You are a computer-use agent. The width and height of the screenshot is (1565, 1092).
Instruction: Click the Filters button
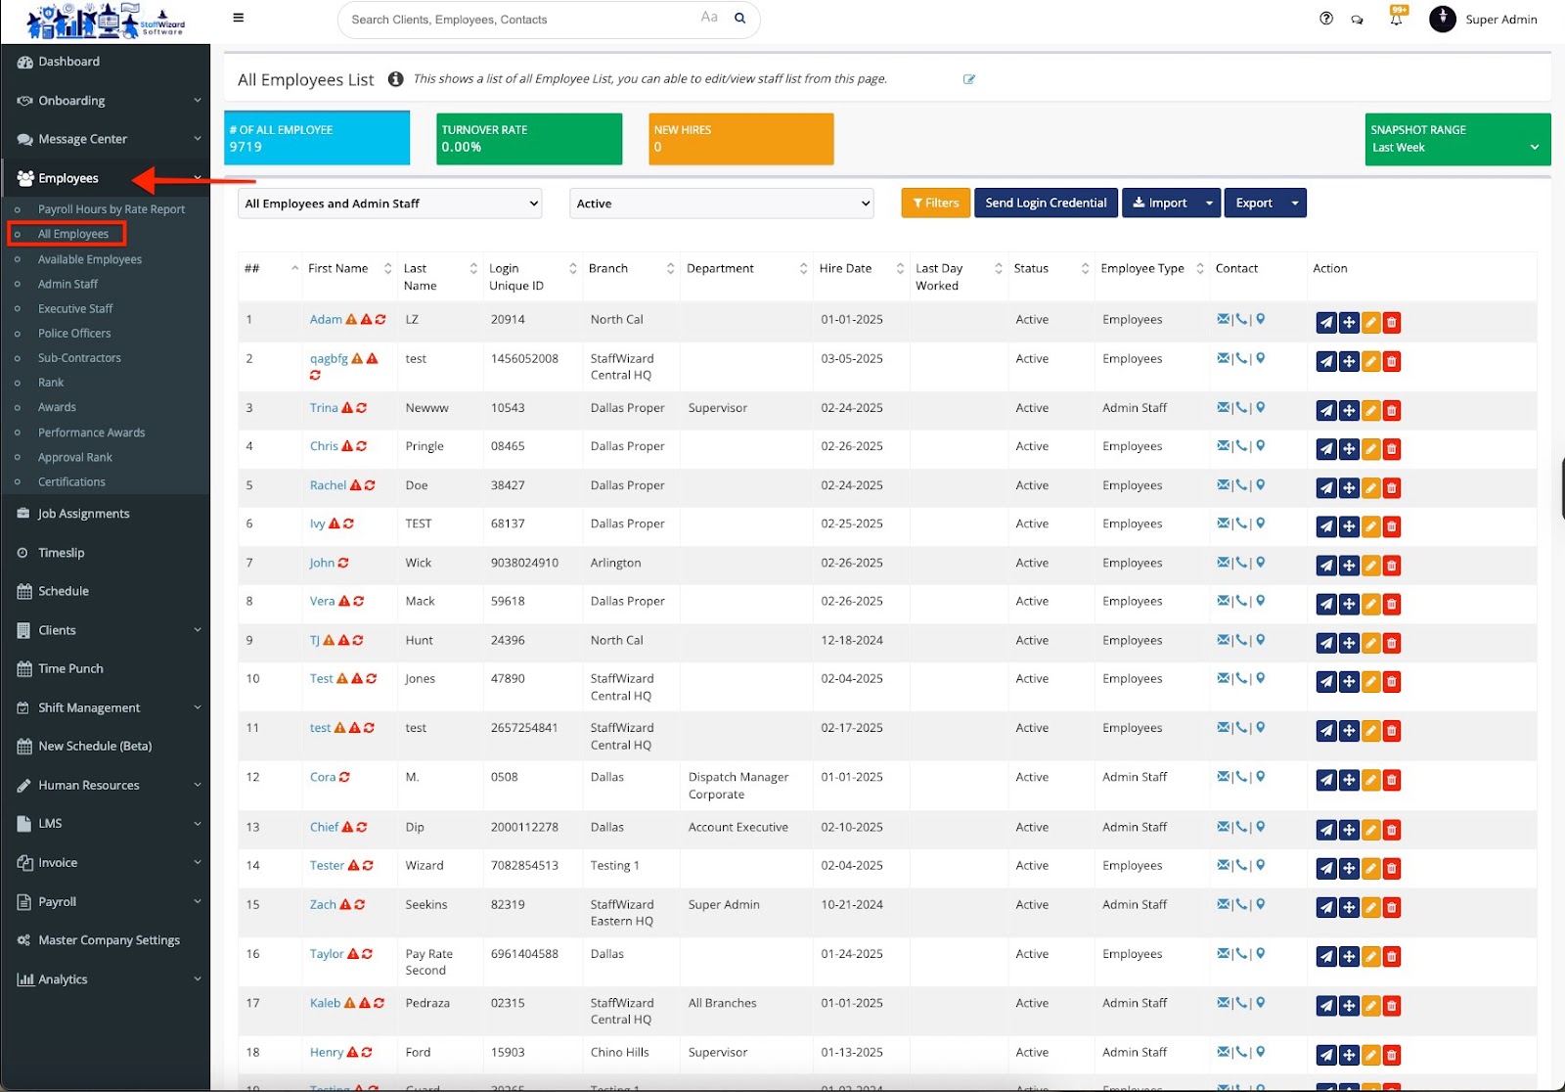[x=936, y=203]
